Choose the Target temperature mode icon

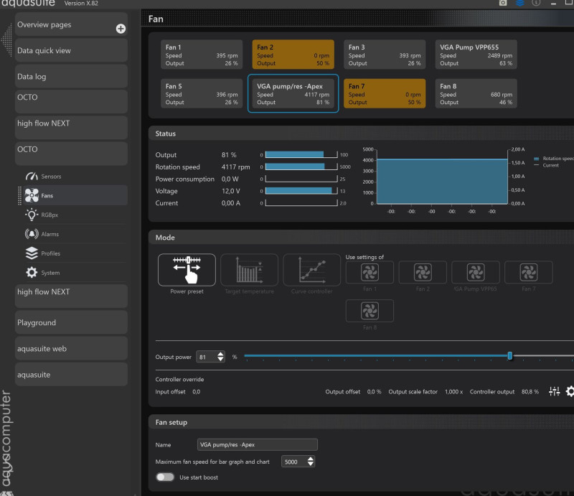tap(249, 269)
